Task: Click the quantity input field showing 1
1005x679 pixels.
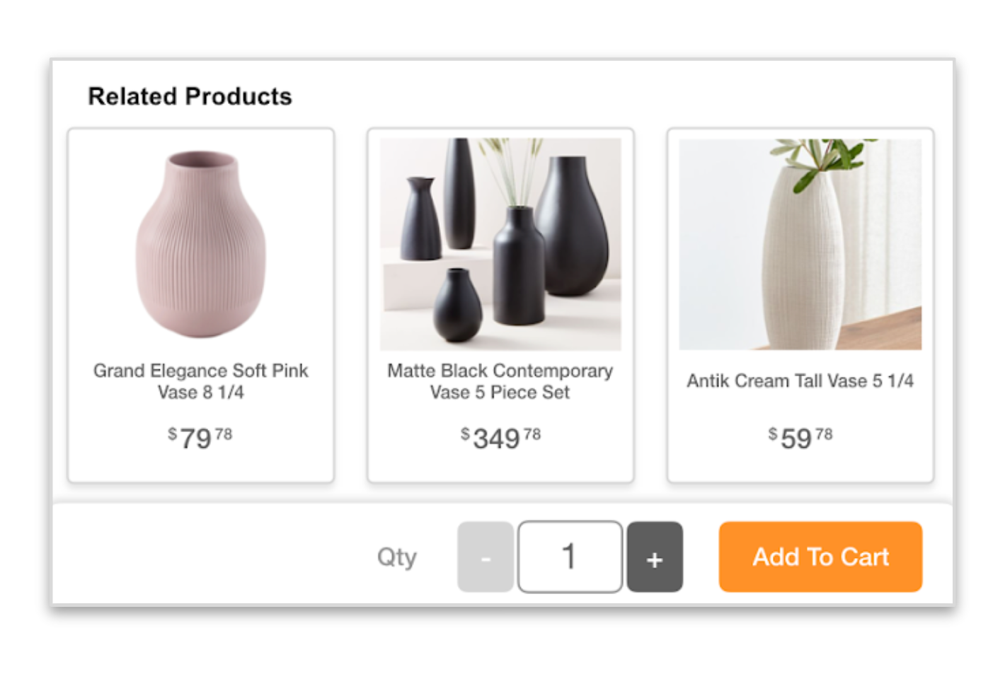Action: (570, 557)
